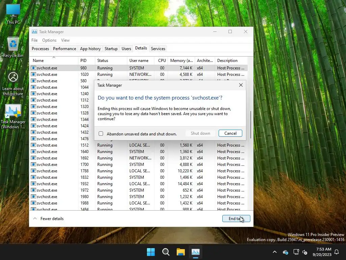Click the Task Manager title bar icon
Viewport: 346px width, 260px height.
34,31
